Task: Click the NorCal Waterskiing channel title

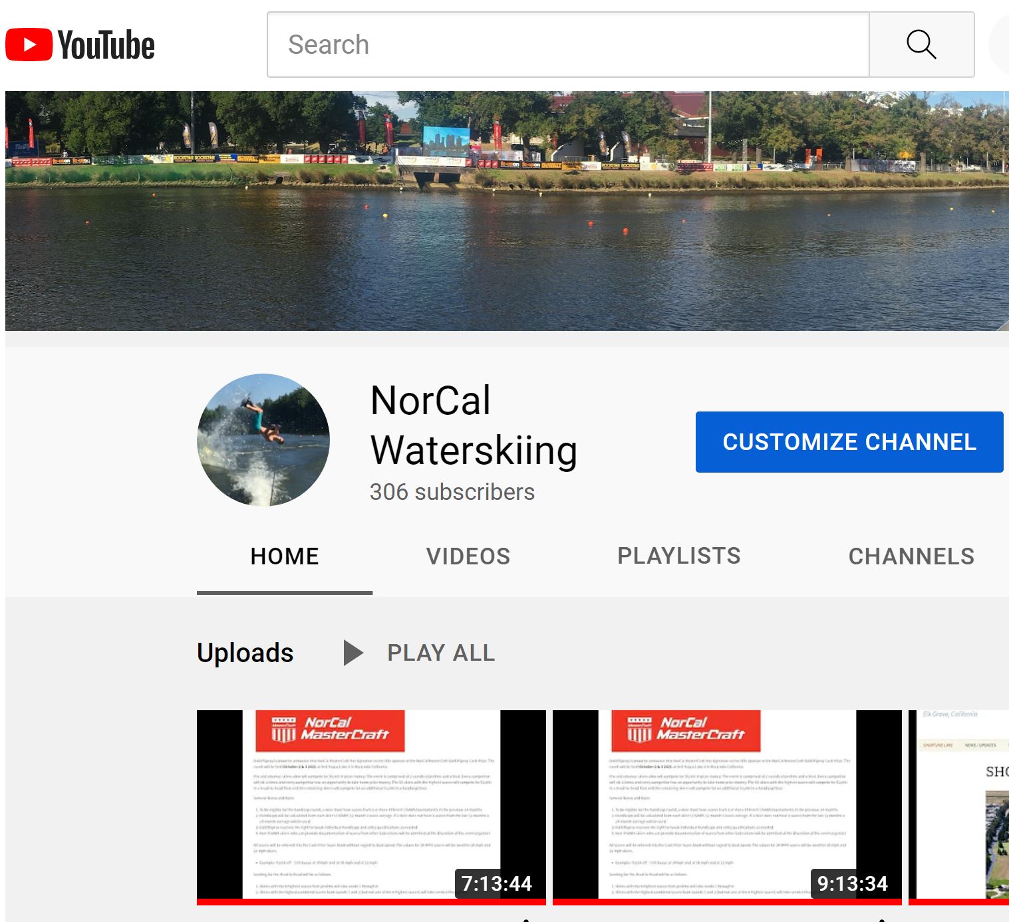Action: 474,425
